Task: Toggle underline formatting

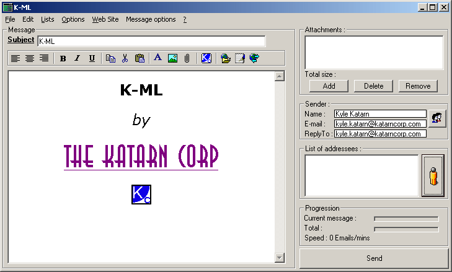Action: click(92, 58)
